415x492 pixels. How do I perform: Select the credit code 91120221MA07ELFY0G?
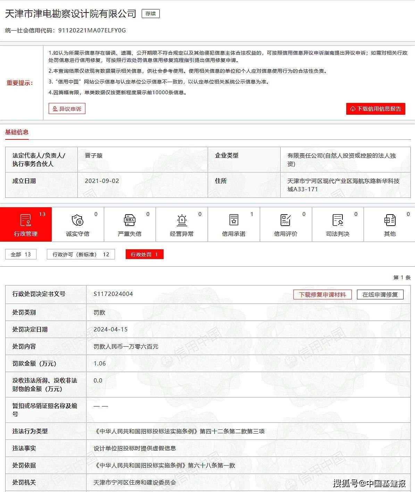tap(92, 30)
